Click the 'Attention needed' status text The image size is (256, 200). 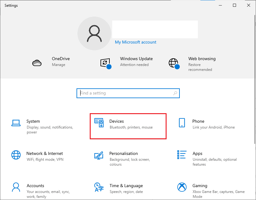pyautogui.click(x=134, y=65)
